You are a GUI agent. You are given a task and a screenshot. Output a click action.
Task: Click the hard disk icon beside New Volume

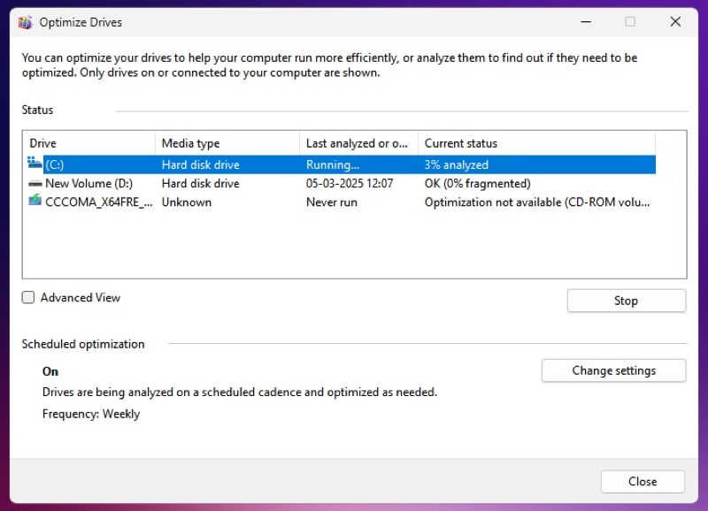(x=35, y=183)
